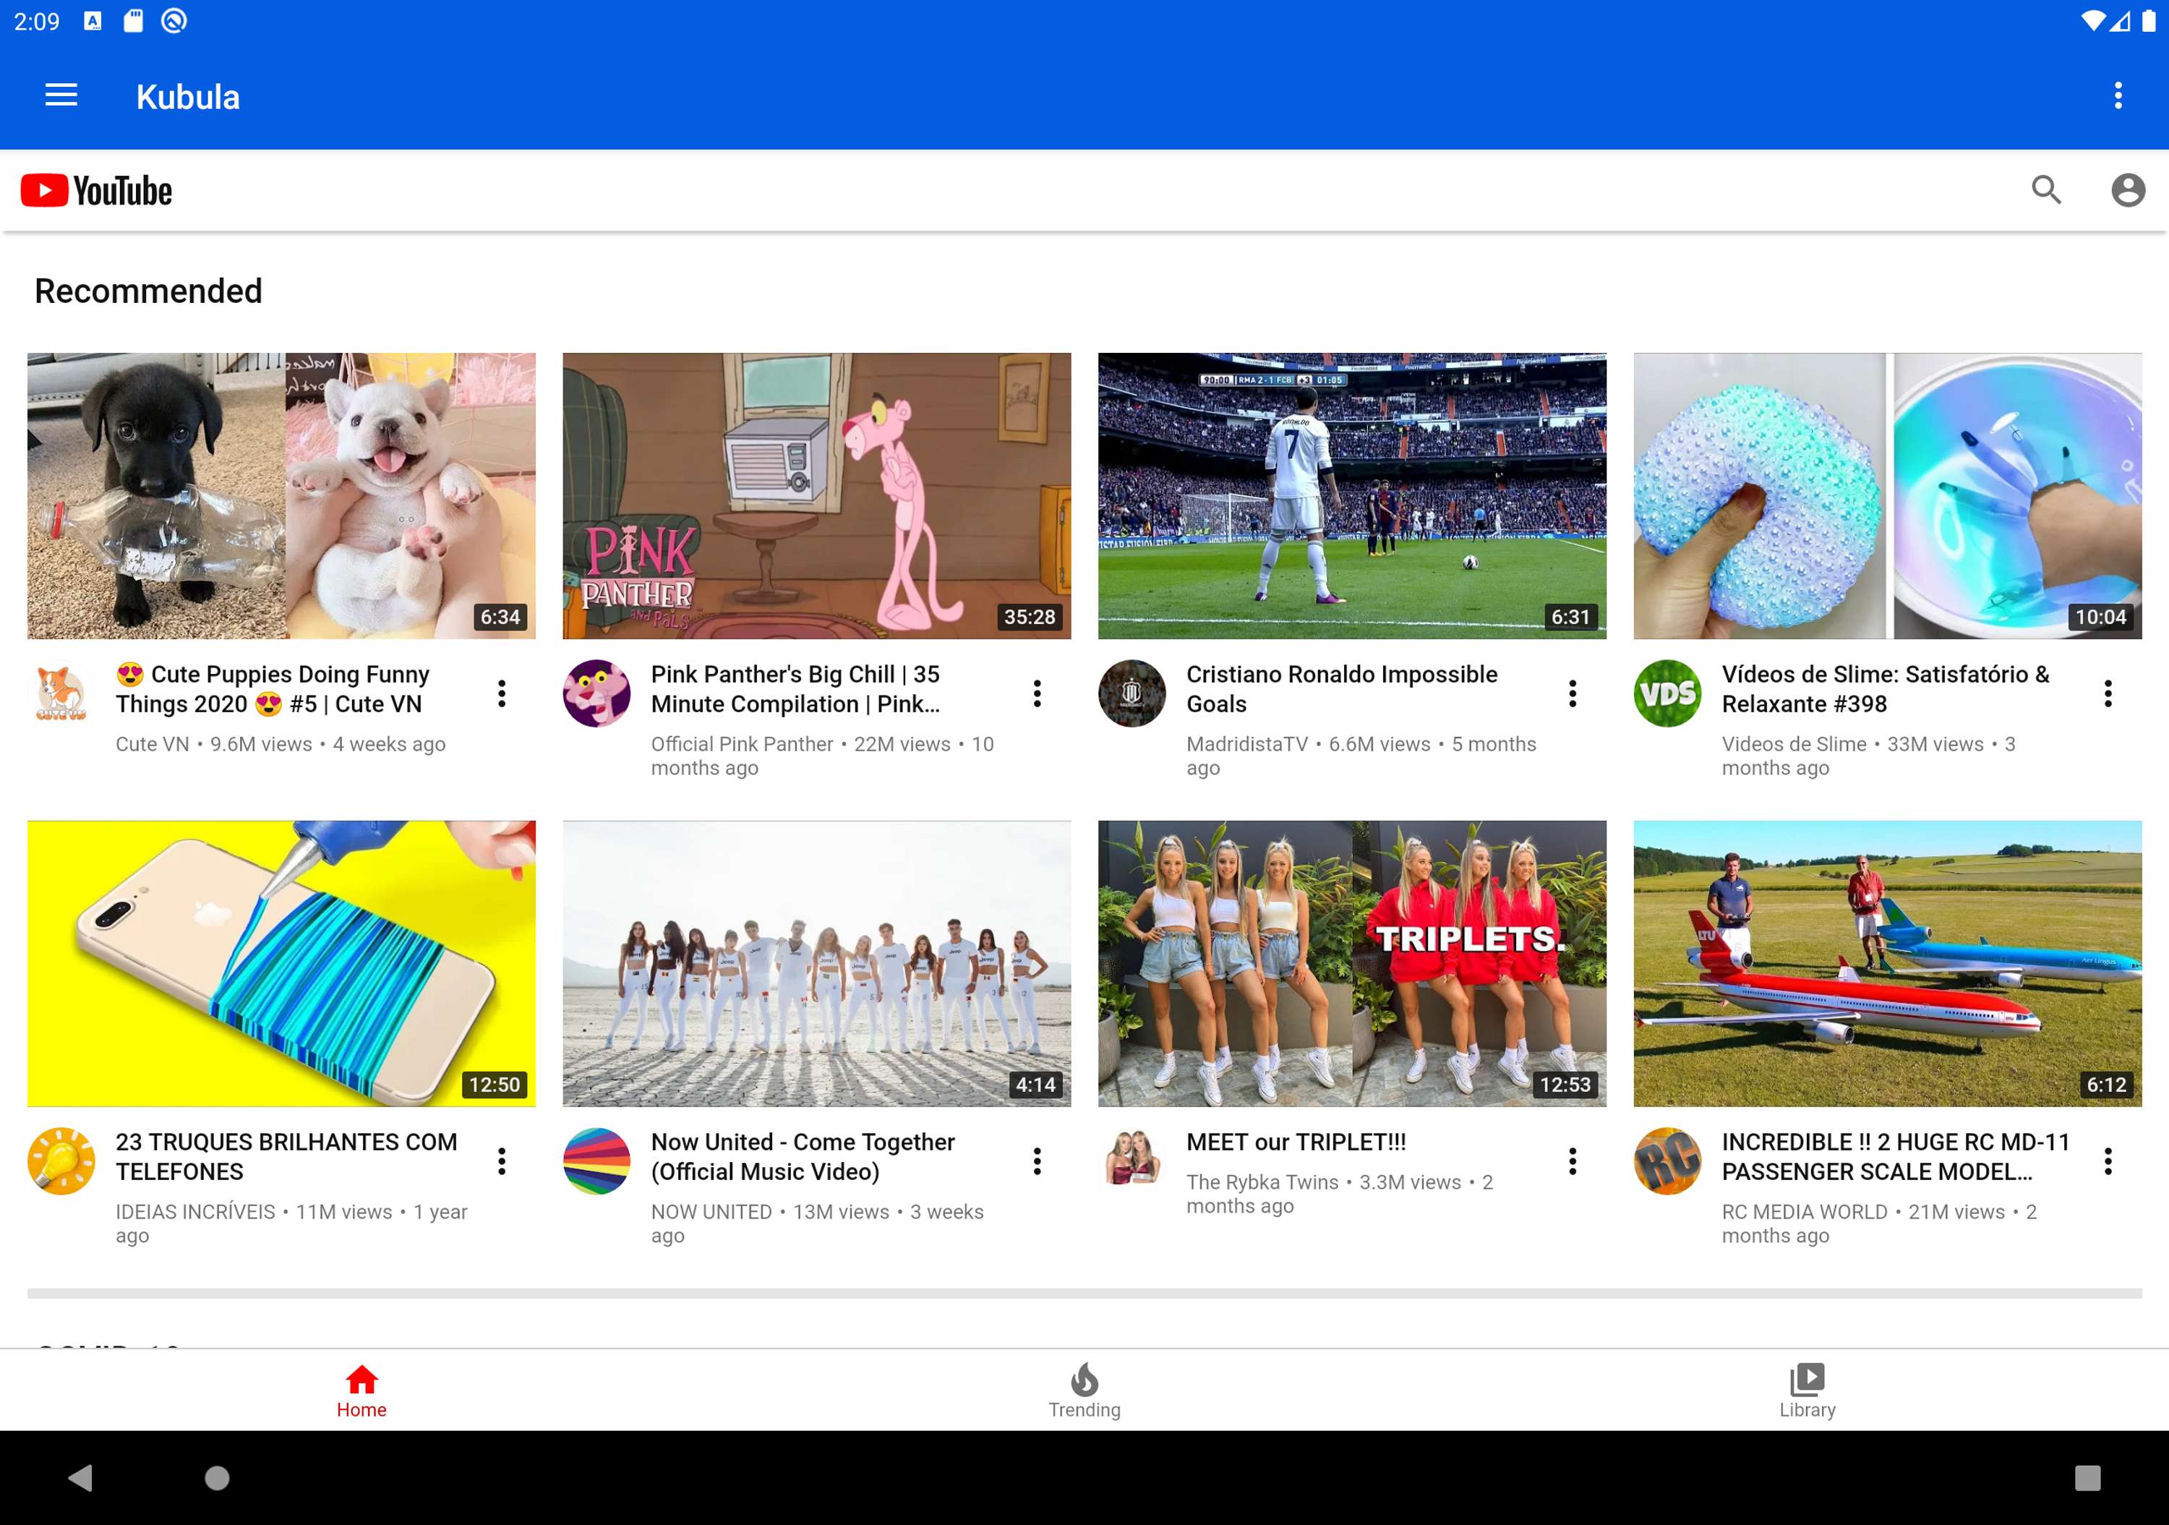The width and height of the screenshot is (2169, 1525).
Task: Open title 'Vídeos de Slime: Satisfatório & Relaxante #398'
Action: [x=1886, y=689]
